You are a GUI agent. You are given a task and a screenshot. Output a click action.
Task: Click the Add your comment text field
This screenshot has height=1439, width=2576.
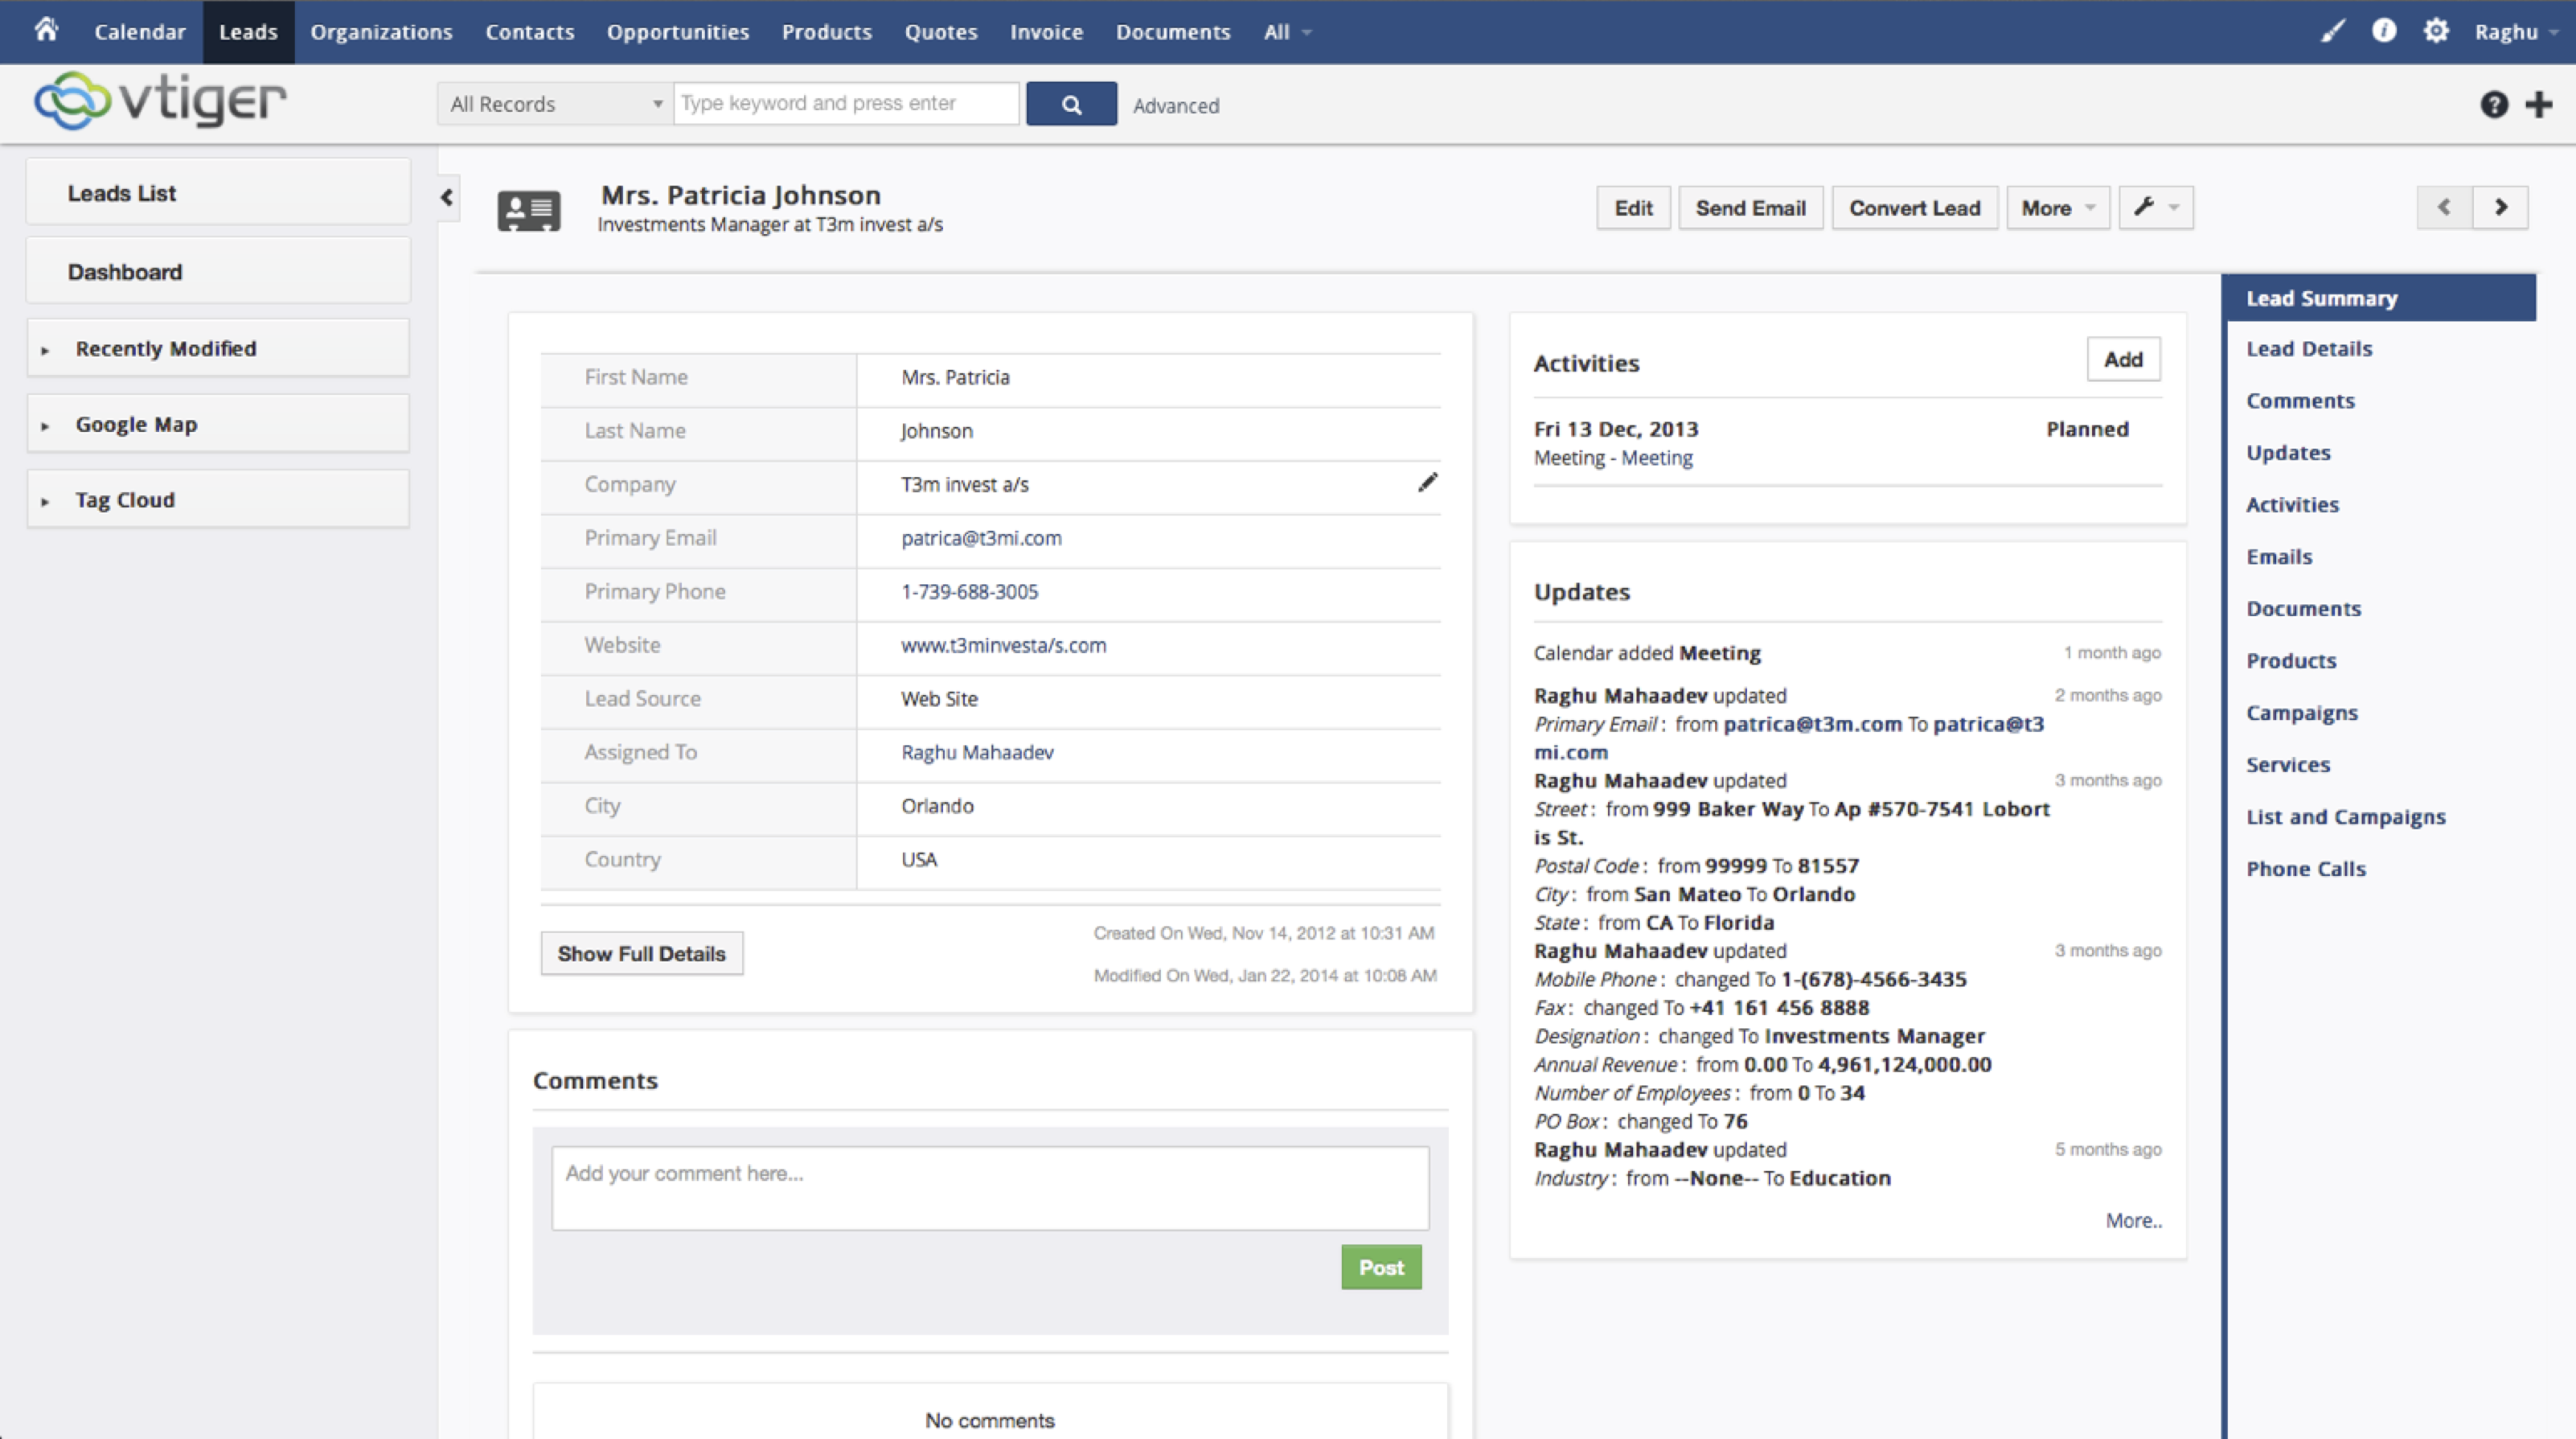pyautogui.click(x=989, y=1186)
